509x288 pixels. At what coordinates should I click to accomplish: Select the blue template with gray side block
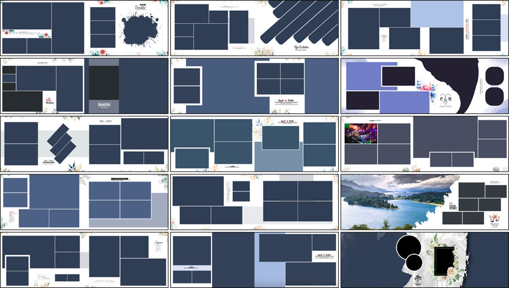coord(84,202)
